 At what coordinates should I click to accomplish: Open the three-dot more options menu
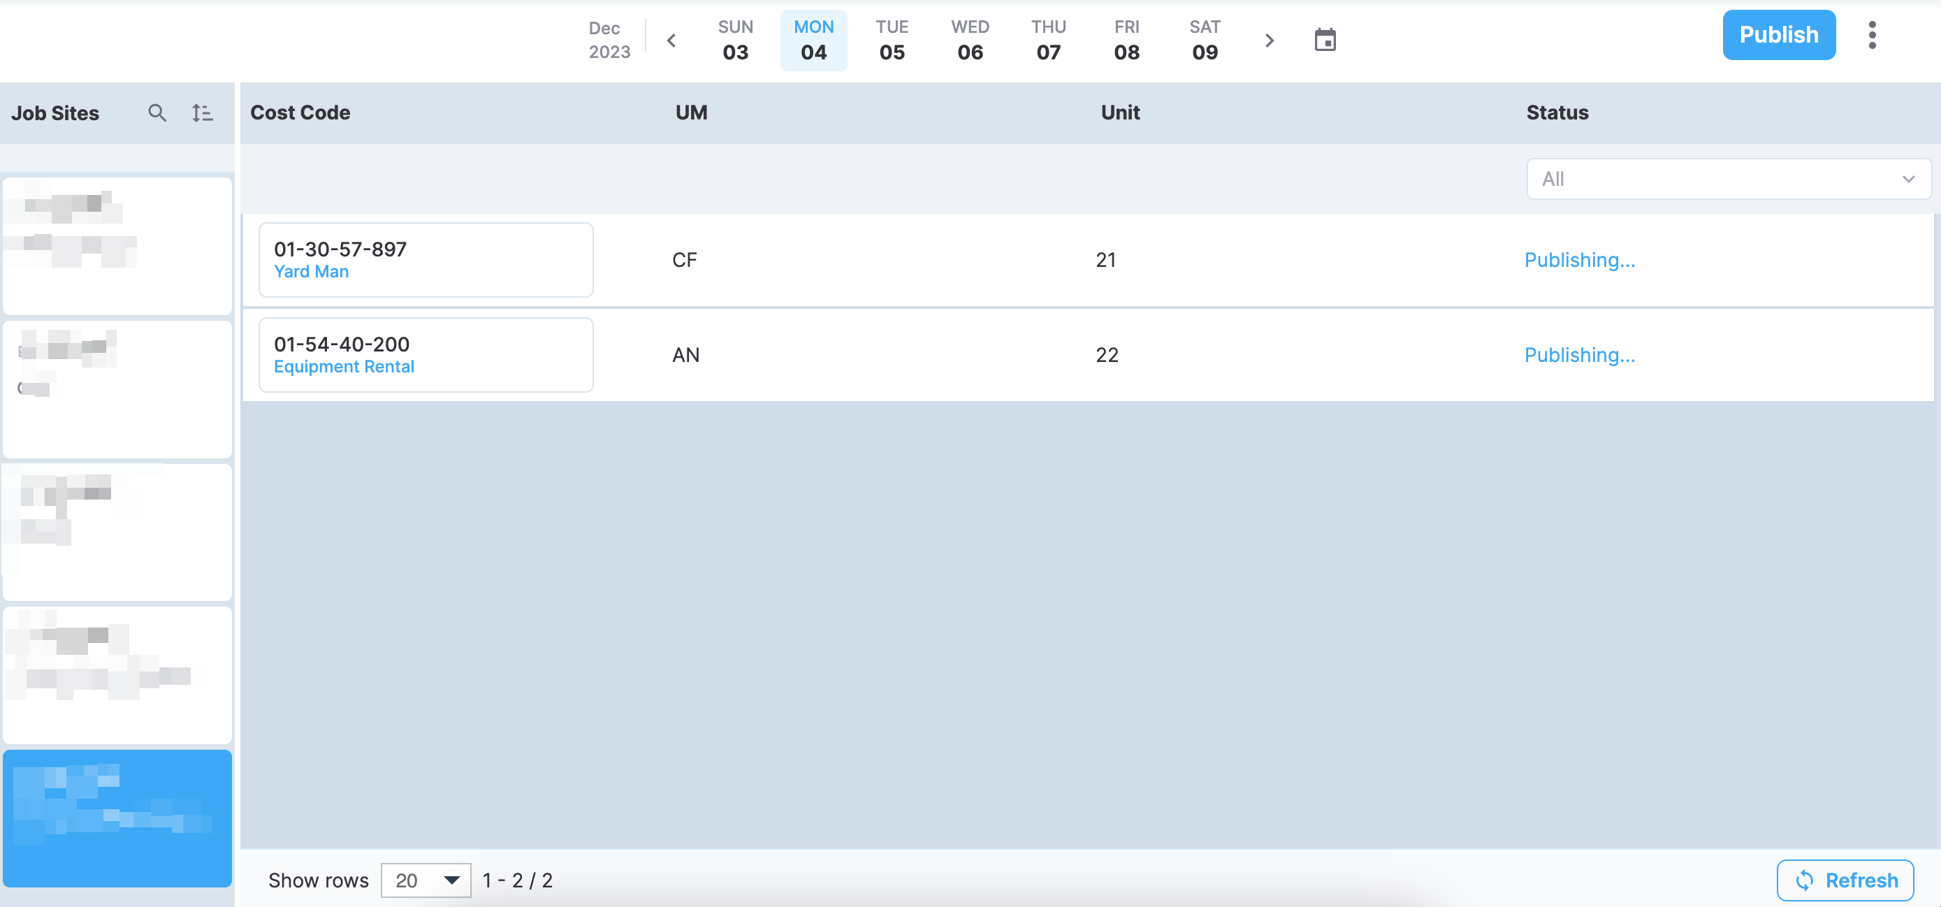coord(1872,36)
